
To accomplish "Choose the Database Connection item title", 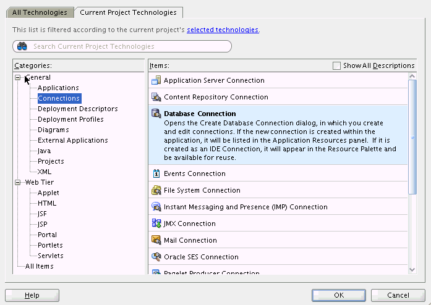I will 200,114.
